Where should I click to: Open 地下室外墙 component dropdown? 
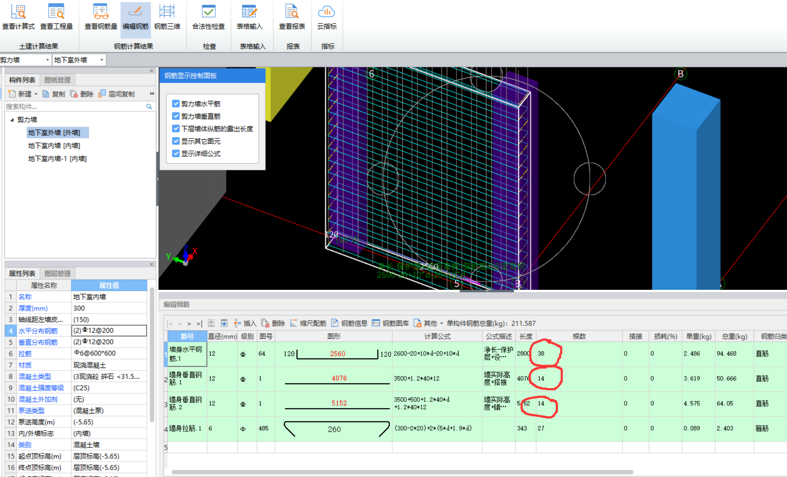102,60
